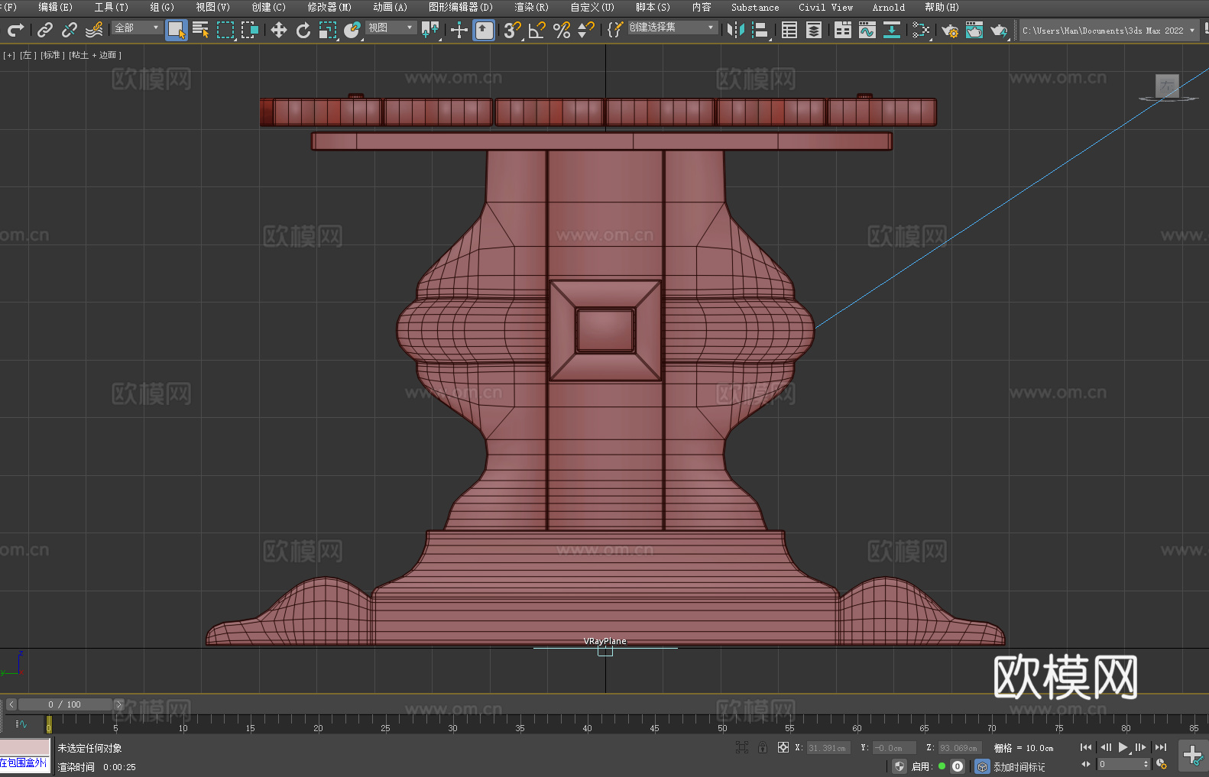This screenshot has width=1209, height=777.
Task: Toggle Percent Snap
Action: [562, 30]
